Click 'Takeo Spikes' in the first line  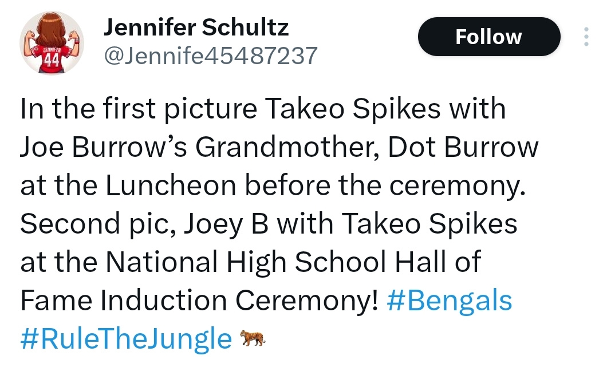[x=353, y=109]
